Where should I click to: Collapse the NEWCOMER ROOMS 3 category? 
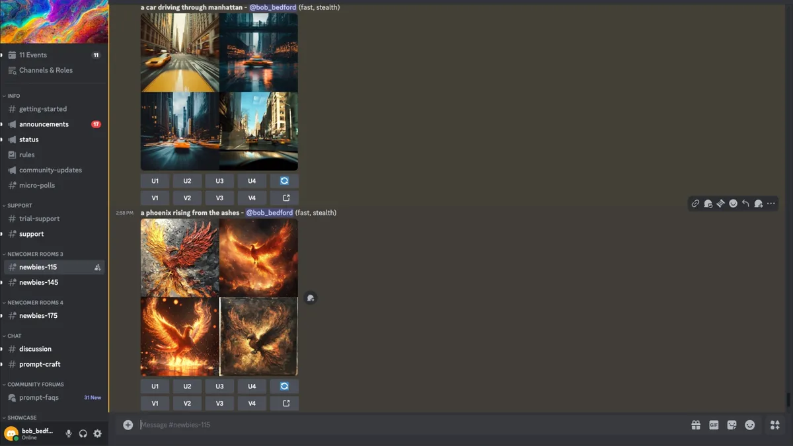[34, 254]
